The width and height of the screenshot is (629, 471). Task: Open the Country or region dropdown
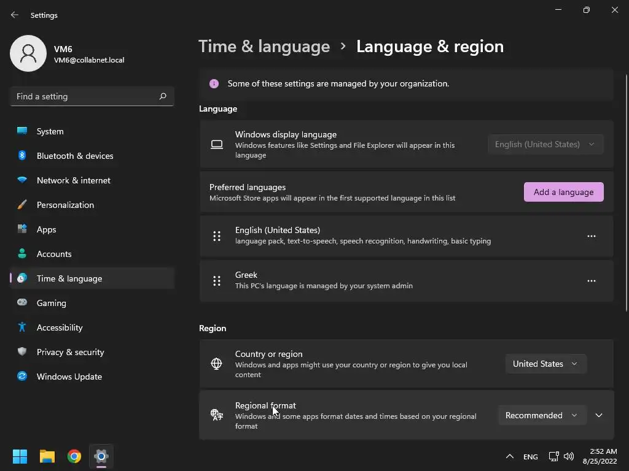click(x=545, y=364)
